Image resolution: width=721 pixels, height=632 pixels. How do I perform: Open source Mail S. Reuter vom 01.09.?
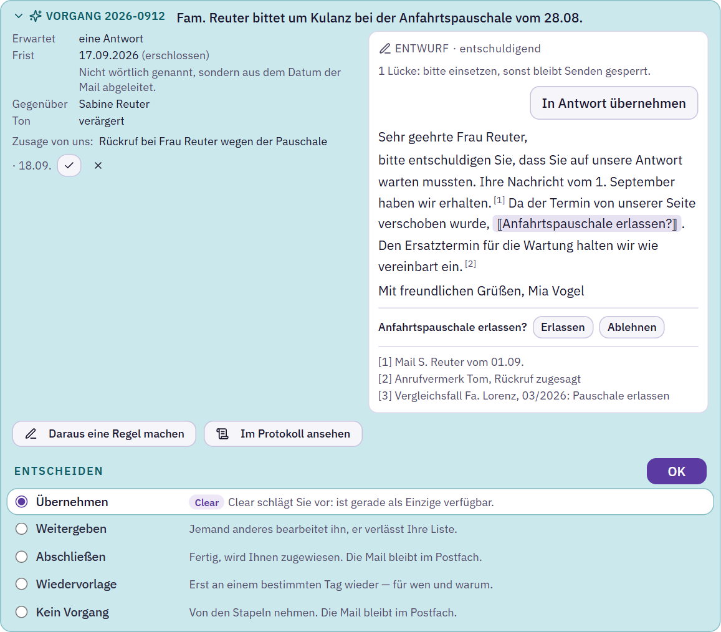pos(451,362)
